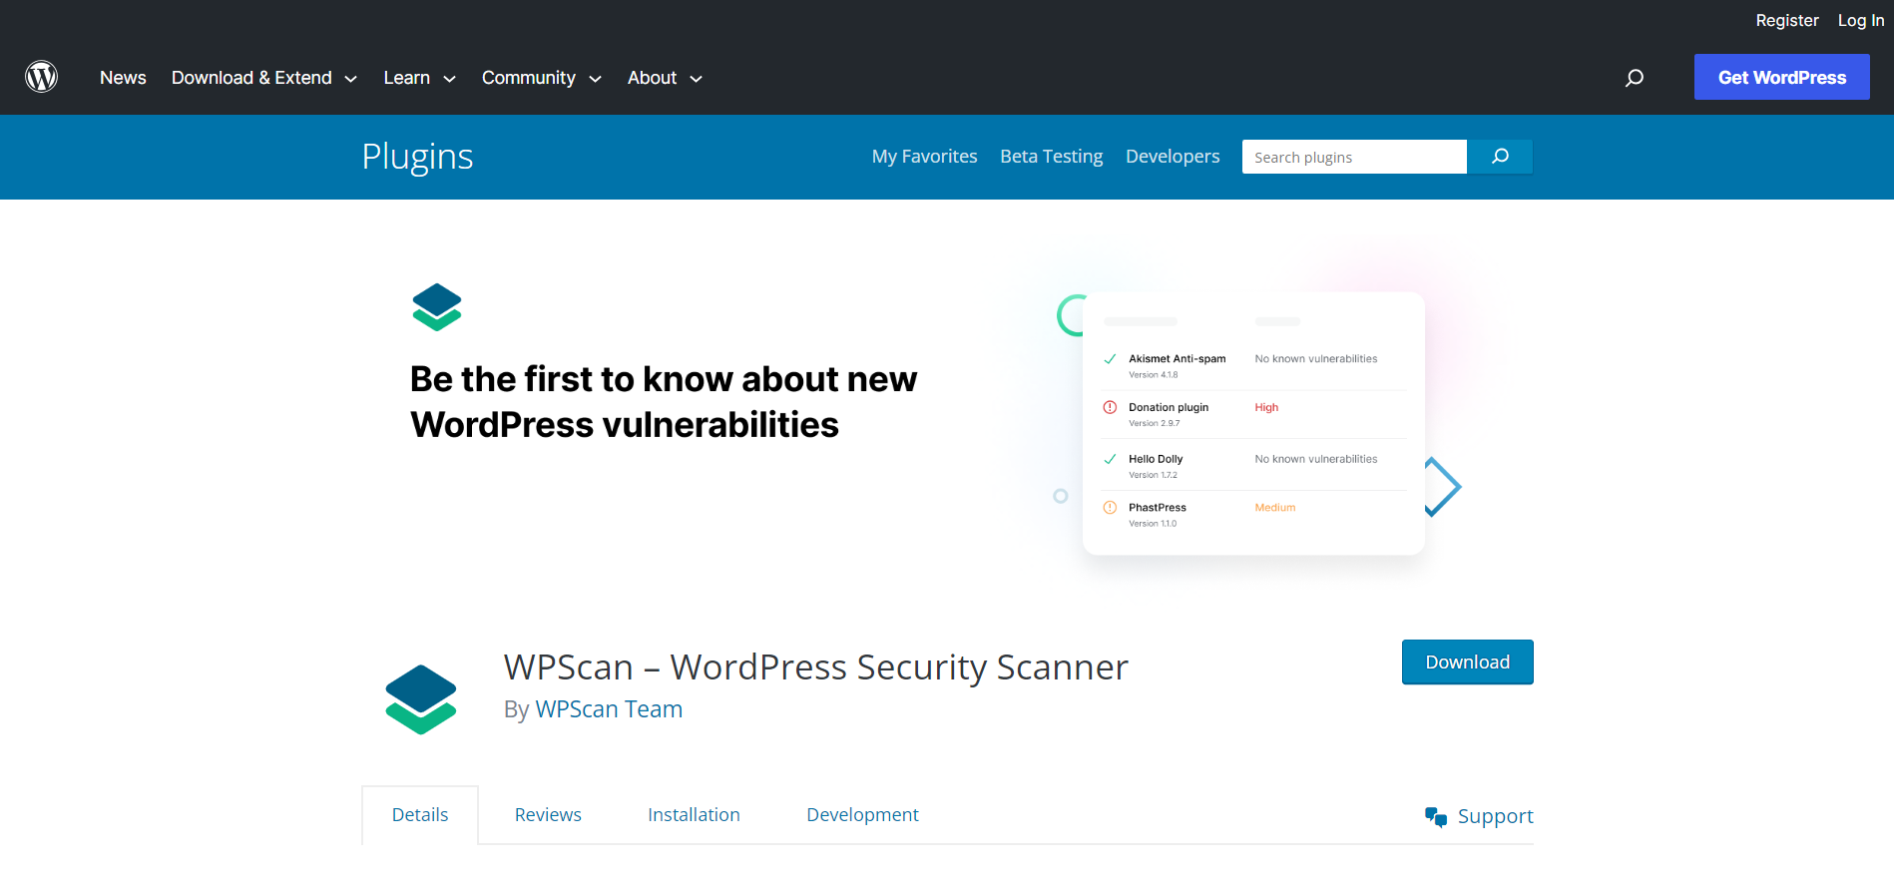Open the Register link

click(x=1786, y=20)
